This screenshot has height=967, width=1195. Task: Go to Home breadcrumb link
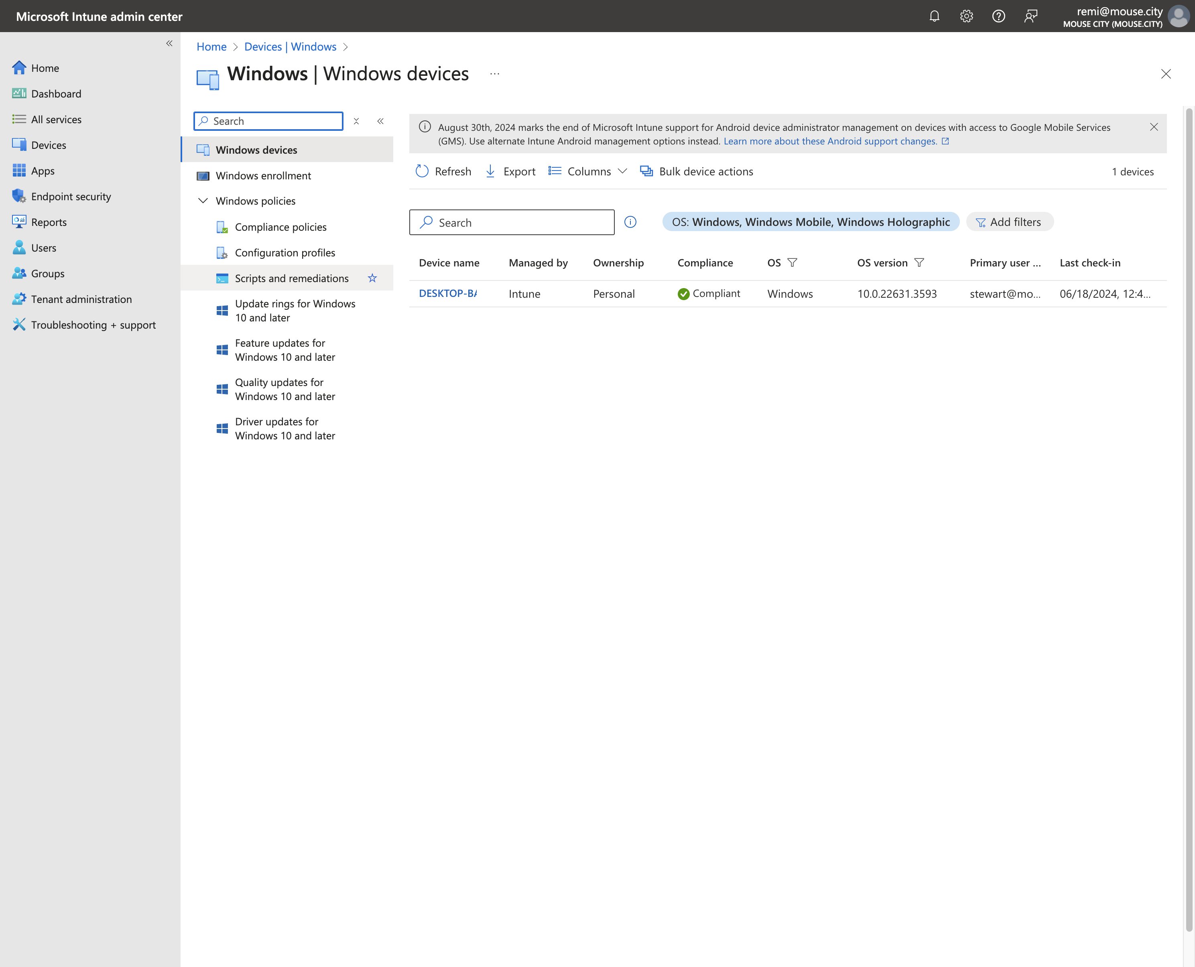tap(212, 47)
